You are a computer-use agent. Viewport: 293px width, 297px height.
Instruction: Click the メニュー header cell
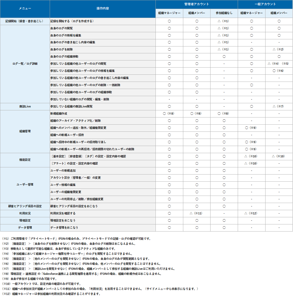pyautogui.click(x=25, y=9)
